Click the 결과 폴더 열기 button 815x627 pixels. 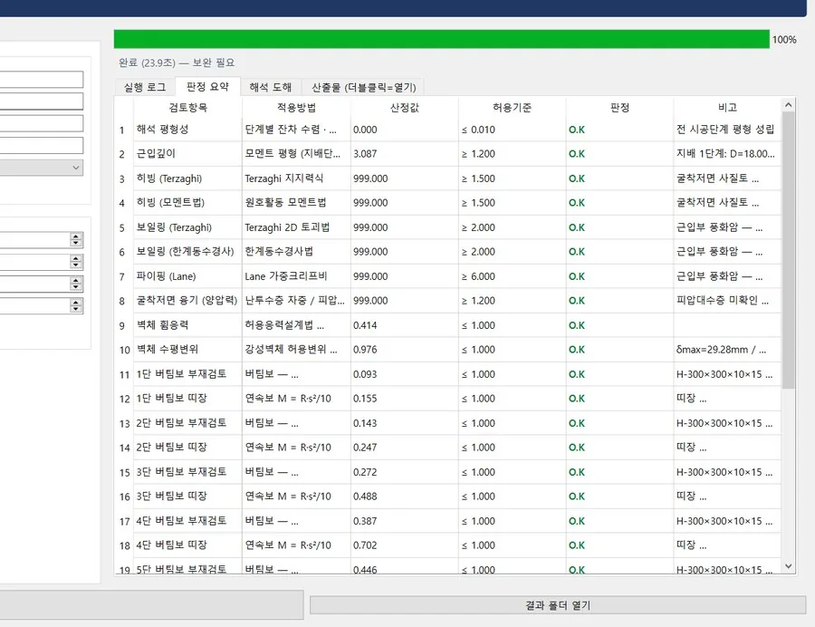tap(558, 605)
